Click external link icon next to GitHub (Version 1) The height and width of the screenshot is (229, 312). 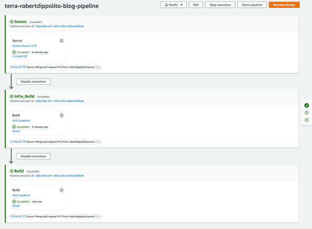pos(36,46)
